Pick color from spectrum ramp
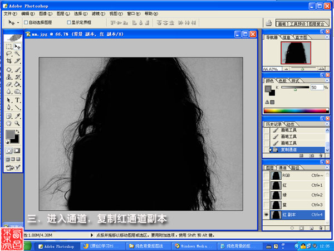Screen dimensions: 334x251 pos(296,110)
